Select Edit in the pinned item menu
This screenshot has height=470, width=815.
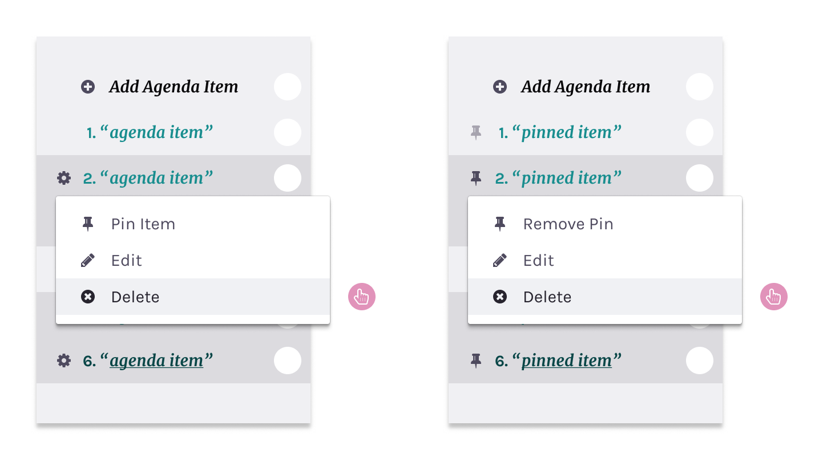pyautogui.click(x=539, y=261)
